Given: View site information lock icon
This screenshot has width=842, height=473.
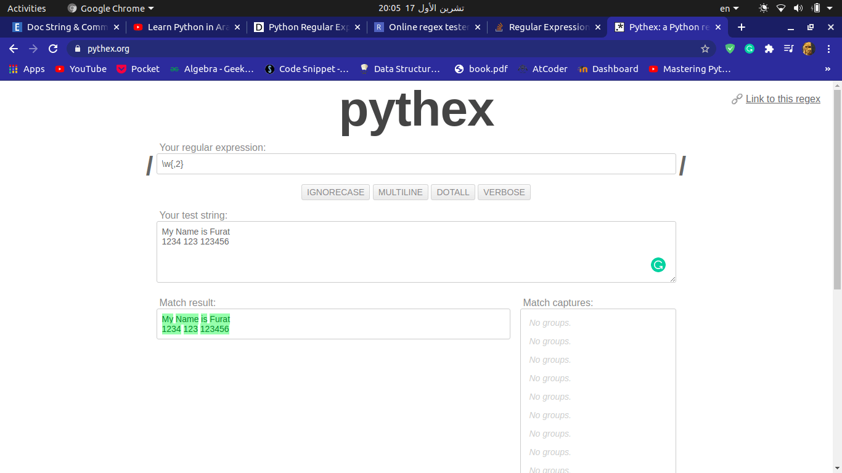Looking at the screenshot, I should 77,49.
